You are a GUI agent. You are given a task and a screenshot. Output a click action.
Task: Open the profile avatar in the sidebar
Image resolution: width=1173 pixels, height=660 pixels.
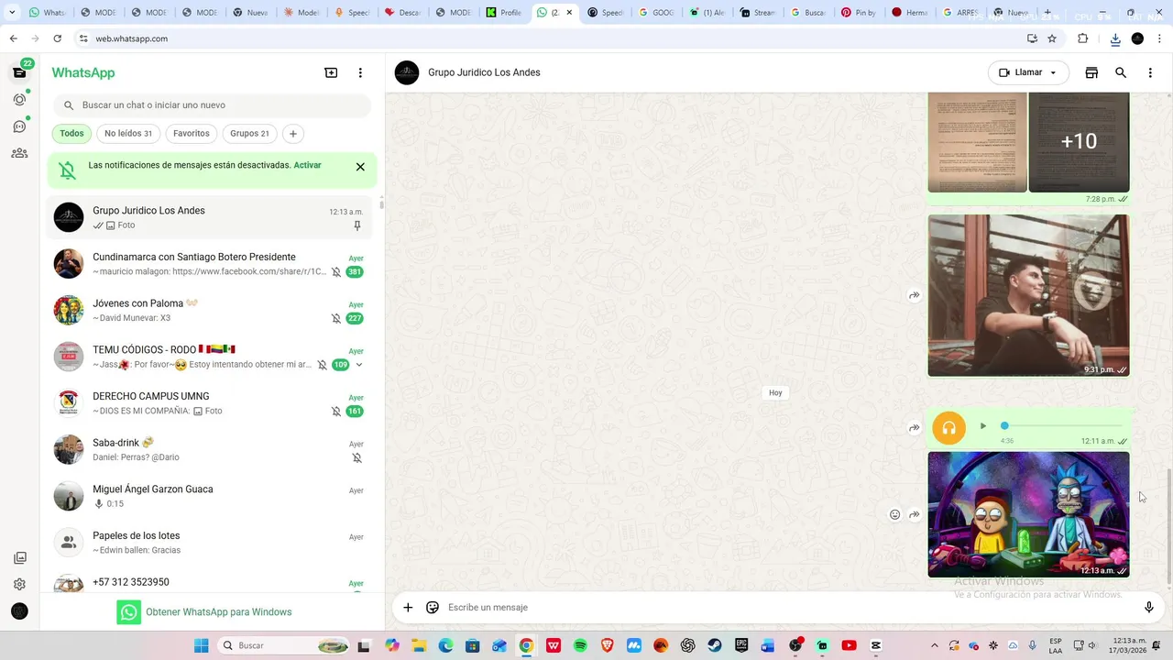[19, 611]
